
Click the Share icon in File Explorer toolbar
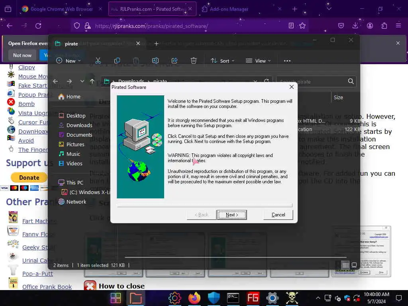(x=175, y=61)
